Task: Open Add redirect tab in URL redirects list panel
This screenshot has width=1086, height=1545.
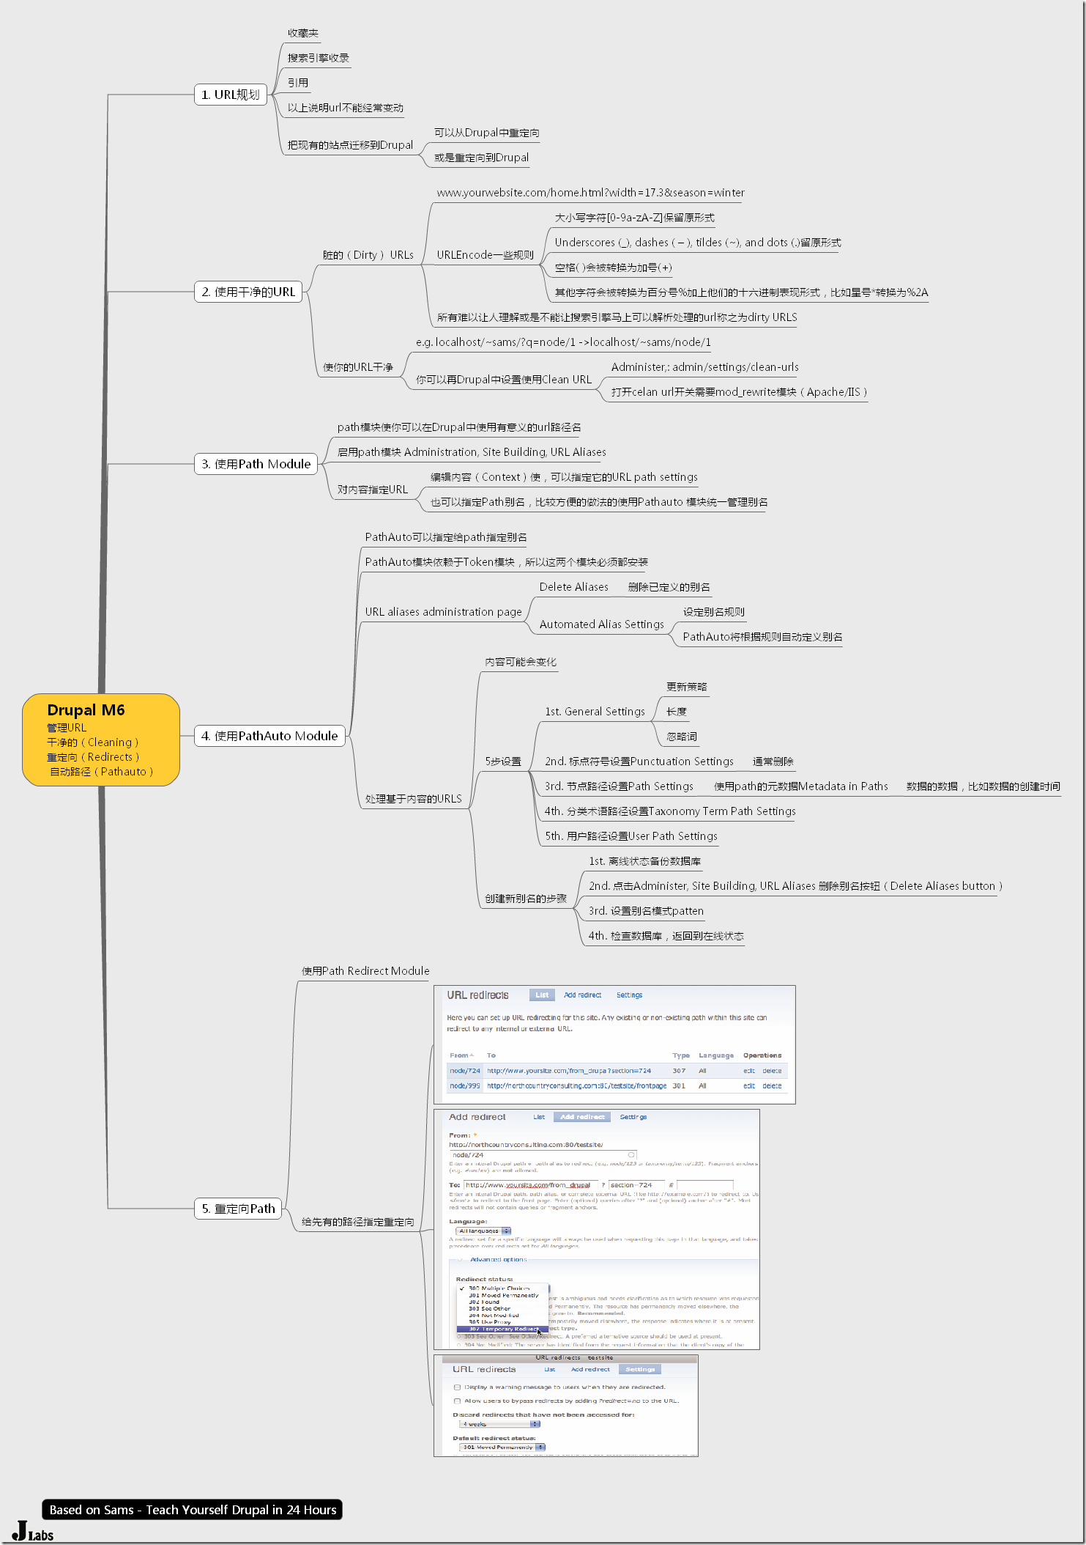Action: 582,995
